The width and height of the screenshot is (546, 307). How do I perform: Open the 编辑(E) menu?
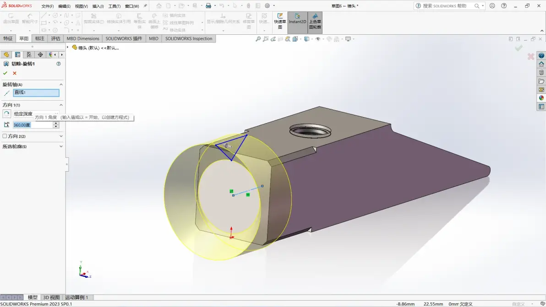pyautogui.click(x=64, y=6)
